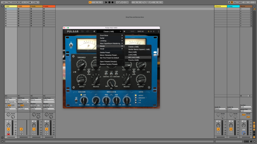Click the SAVE button in Pulsar
The width and height of the screenshot is (257, 144).
132,31
